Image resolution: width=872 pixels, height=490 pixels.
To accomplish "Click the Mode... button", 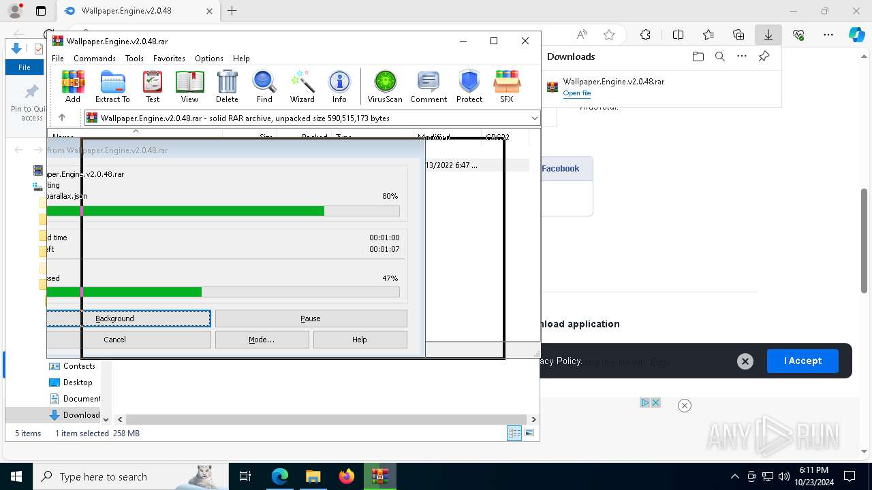I will pos(262,340).
